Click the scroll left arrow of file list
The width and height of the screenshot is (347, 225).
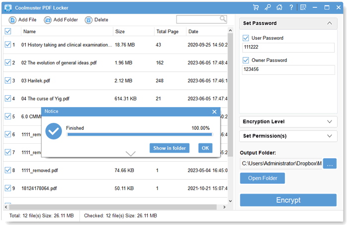[x=6, y=207]
